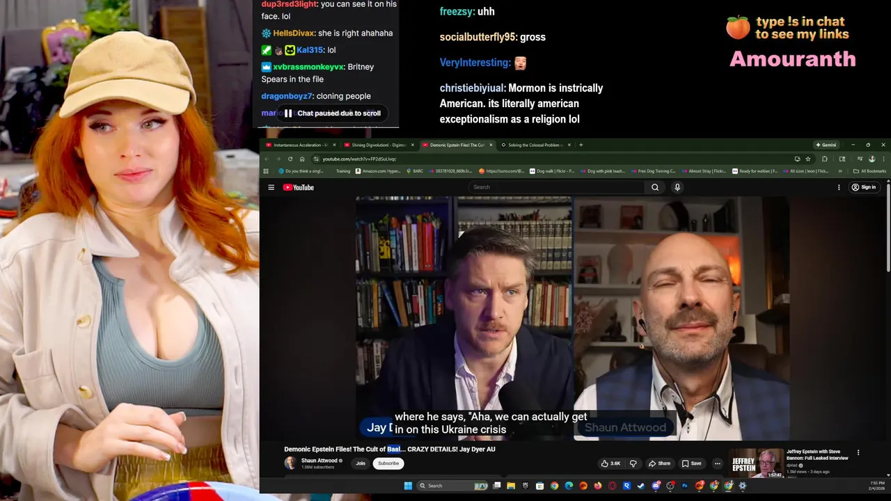Open Shaun Attwood channel avatar
Screen dimensions: 891x501
coord(290,463)
